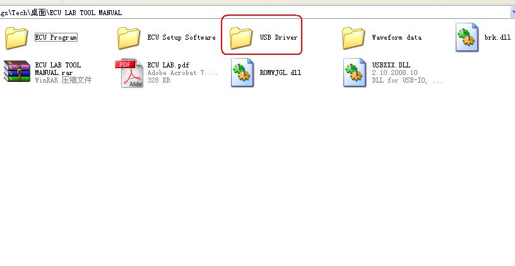Select the ECU Program folder icon
The width and height of the screenshot is (515, 266).
coord(16,38)
